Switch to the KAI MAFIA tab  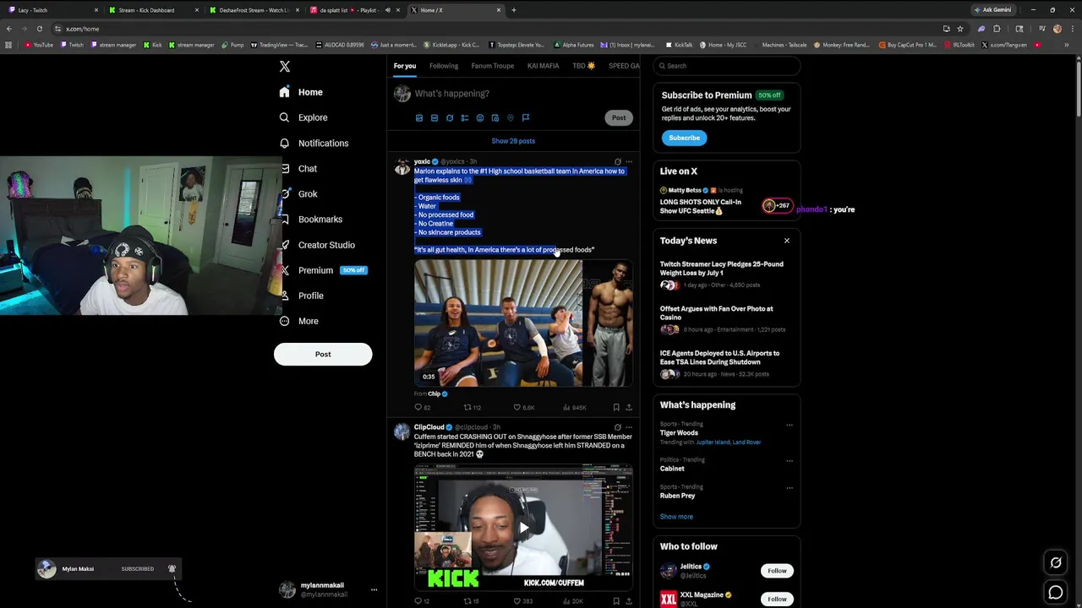click(x=544, y=66)
